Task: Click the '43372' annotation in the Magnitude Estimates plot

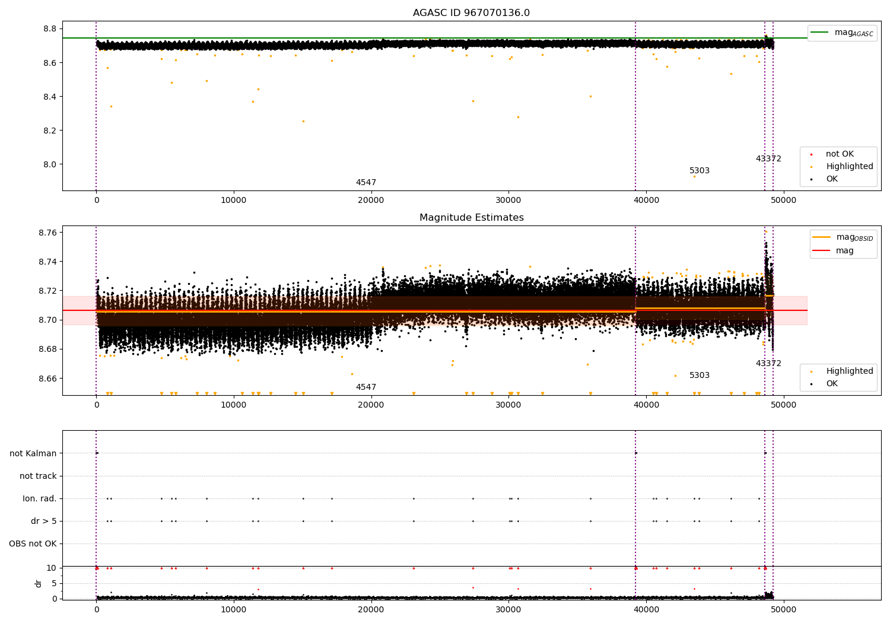Action: coord(768,364)
